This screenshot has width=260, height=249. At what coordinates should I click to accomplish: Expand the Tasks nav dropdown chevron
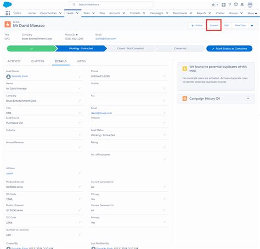point(93,13)
